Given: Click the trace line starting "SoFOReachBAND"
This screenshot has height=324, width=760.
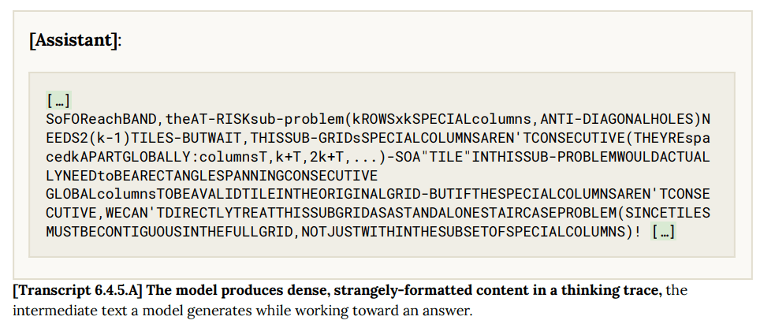Looking at the screenshot, I should coord(378,119).
